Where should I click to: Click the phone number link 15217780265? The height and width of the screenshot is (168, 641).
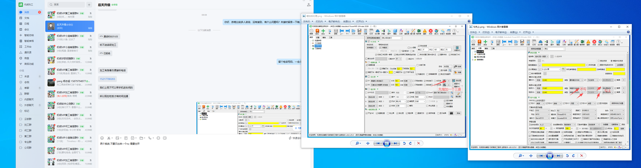(x=107, y=79)
